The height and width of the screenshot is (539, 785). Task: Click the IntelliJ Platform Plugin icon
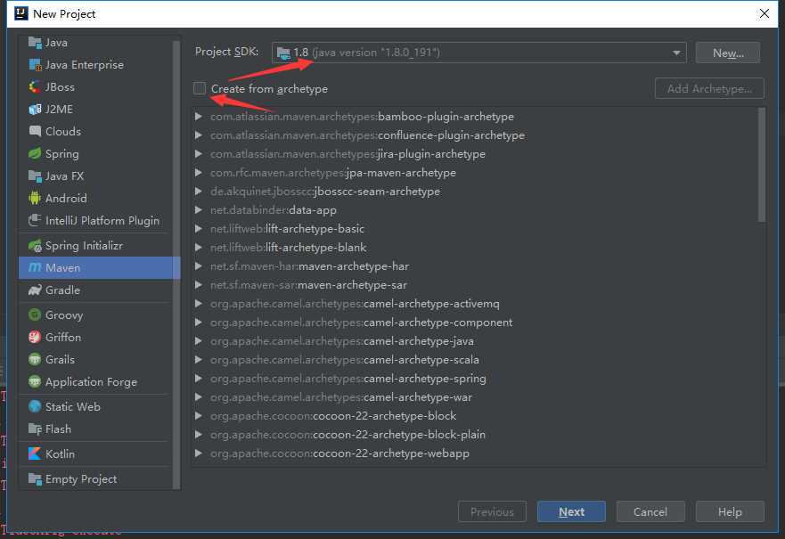35,220
